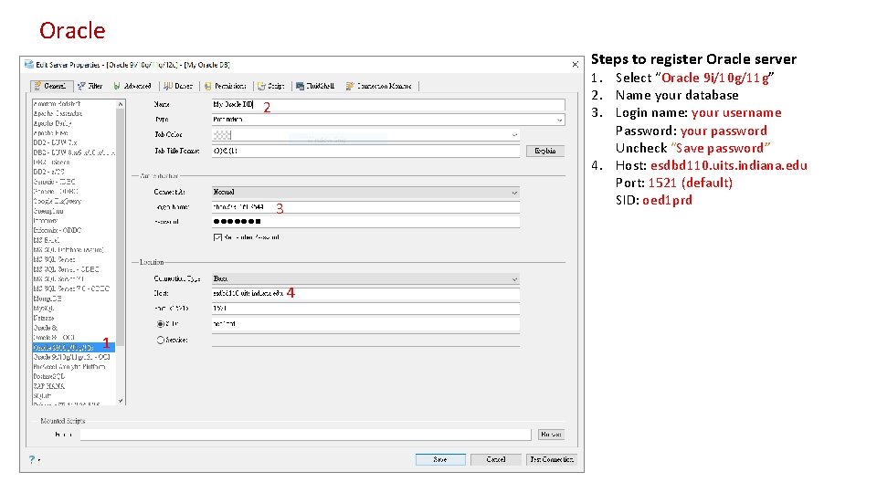Select PostgreSQL in server list
Viewport: 877px width, 493px height.
tap(49, 377)
